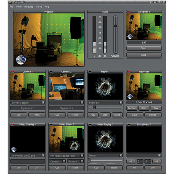
Task: Toggle the Video Replay 1 status indicator
Action: (90, 125)
